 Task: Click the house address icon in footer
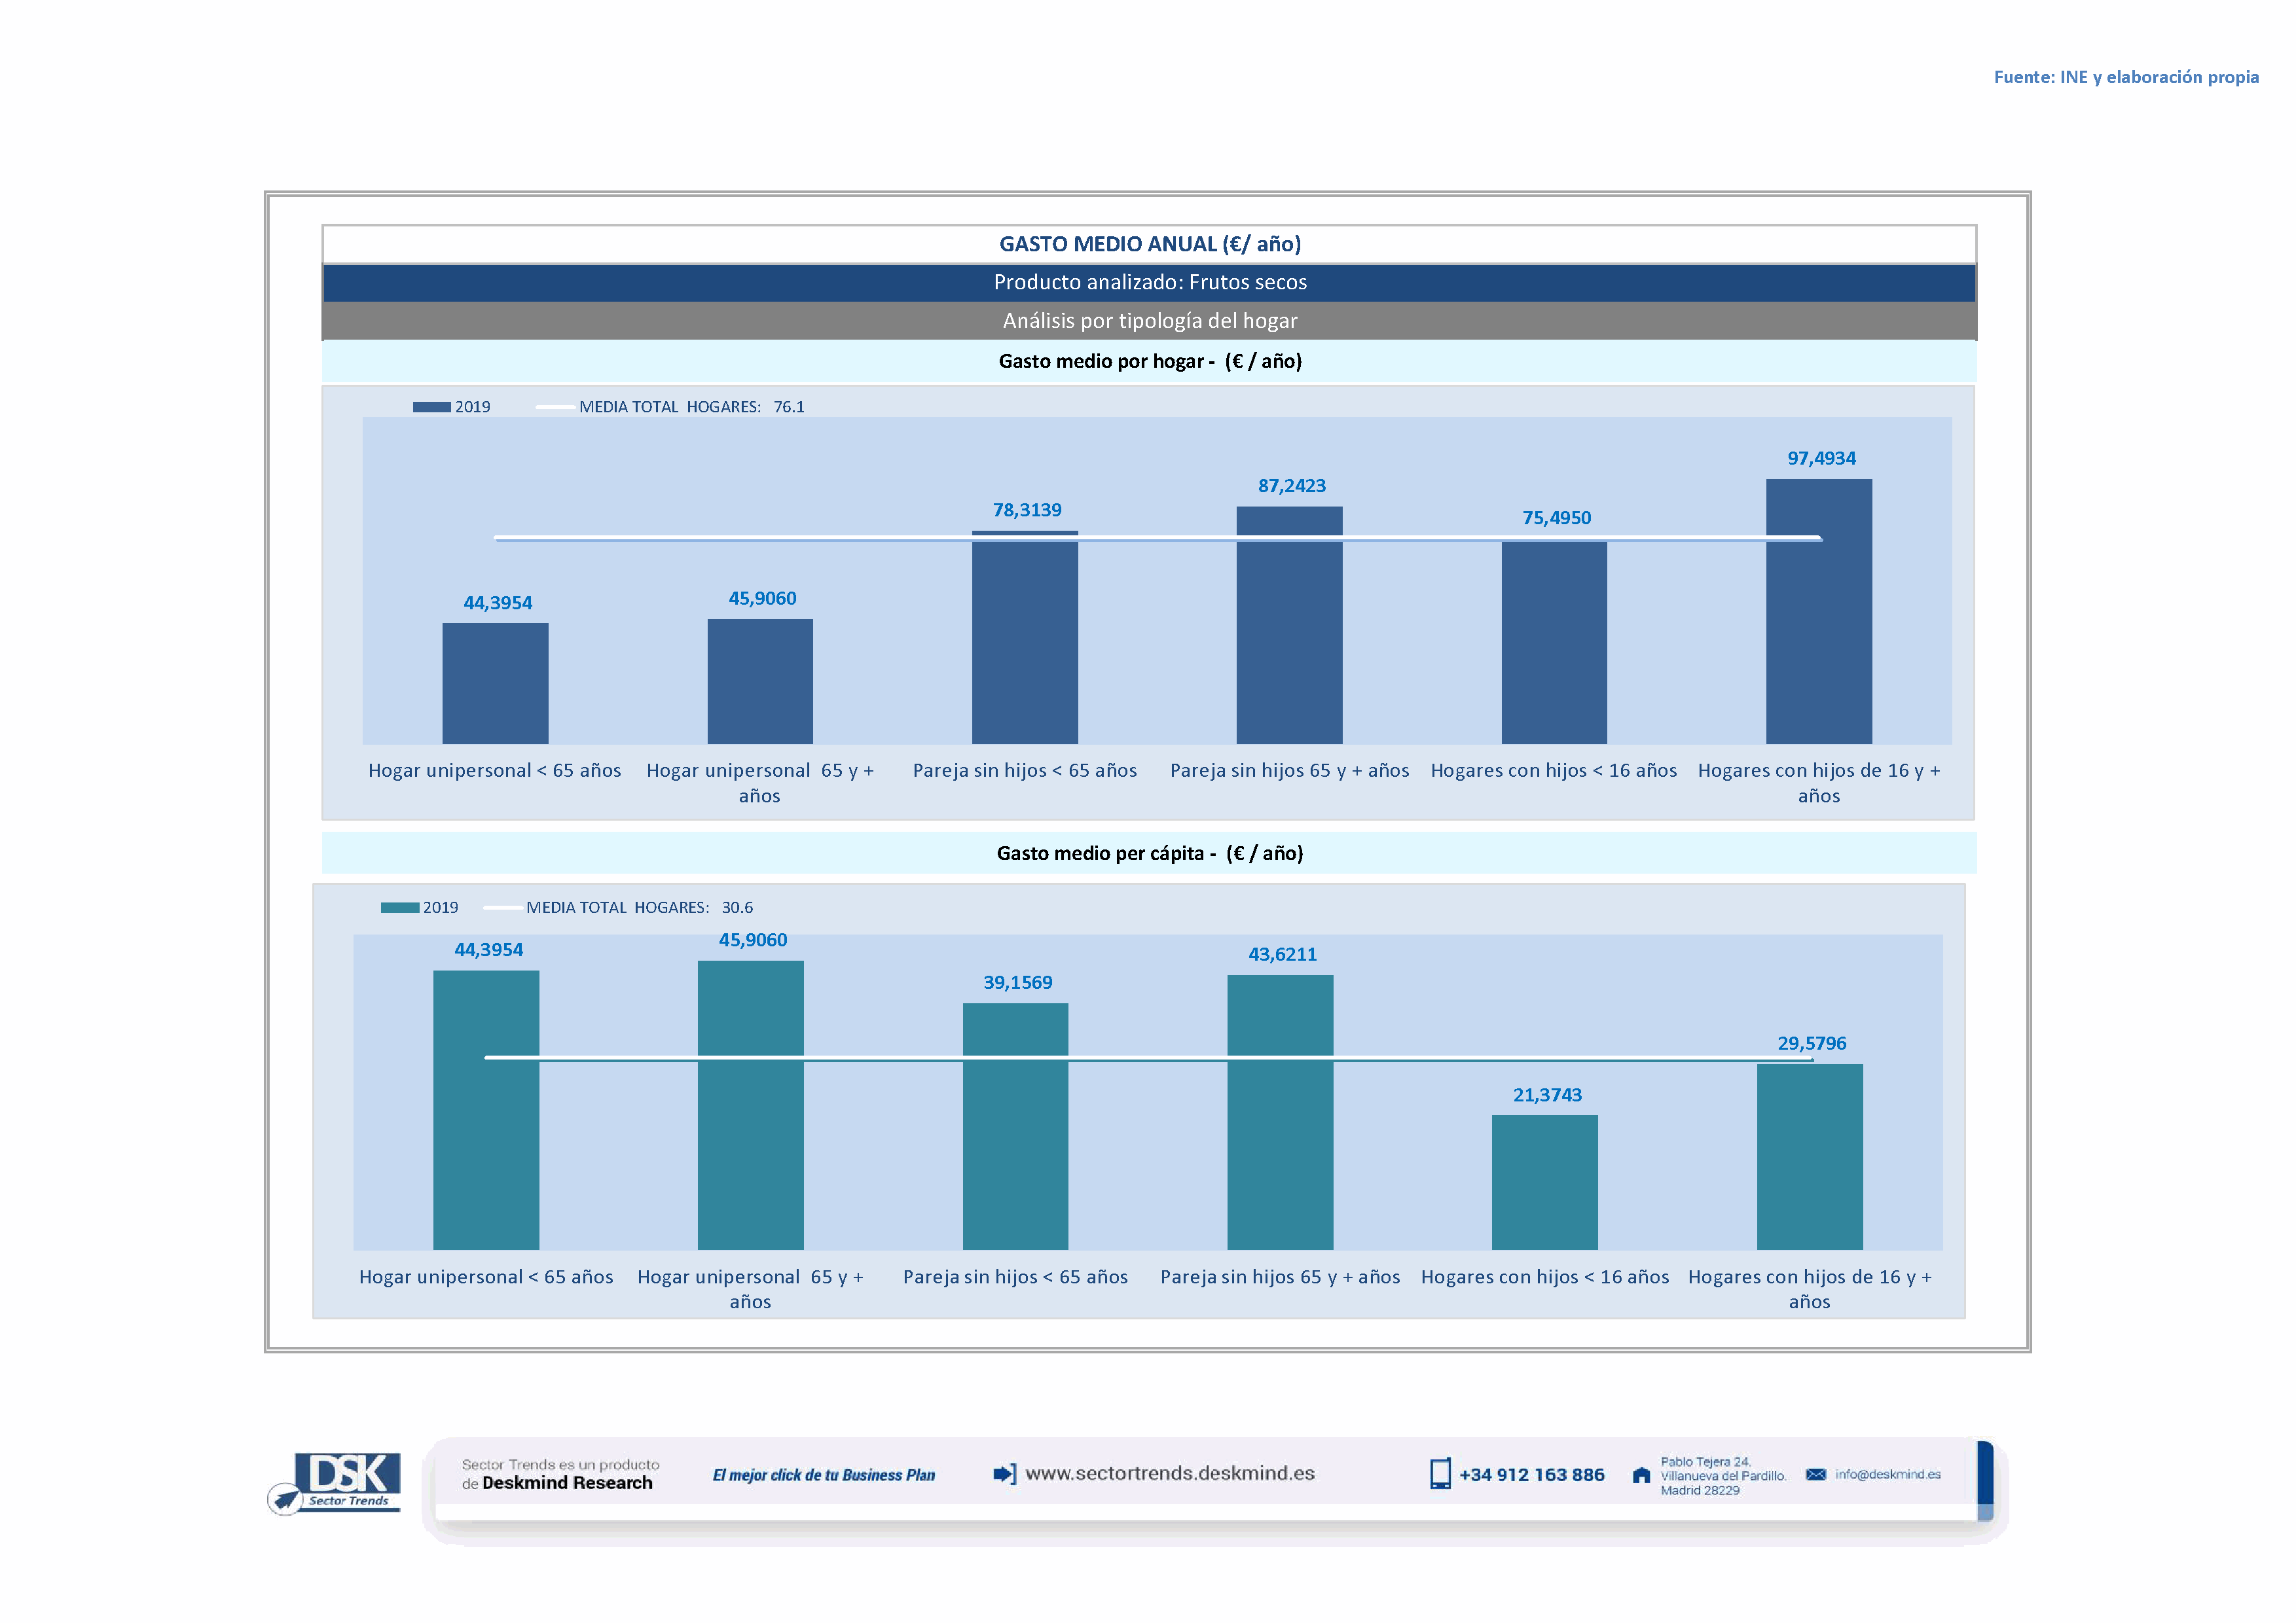pyautogui.click(x=1641, y=1475)
